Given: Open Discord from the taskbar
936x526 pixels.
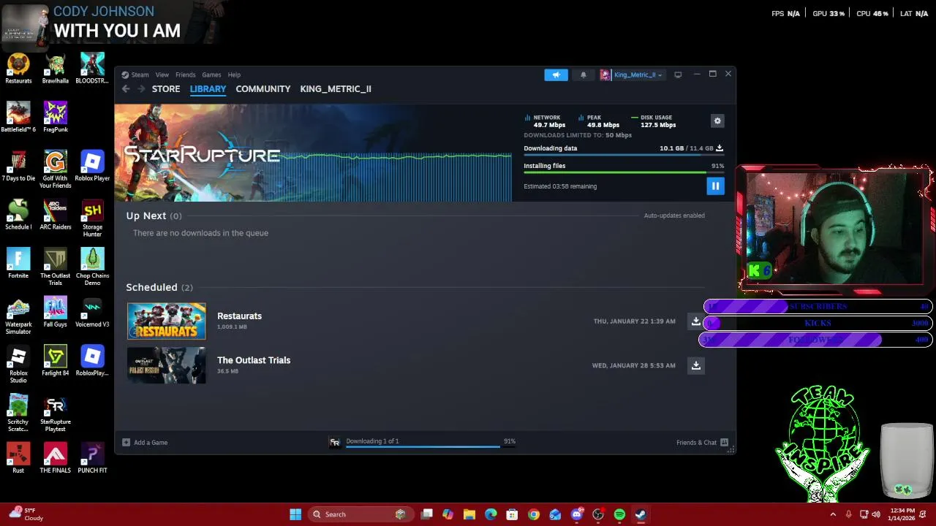Looking at the screenshot, I should coord(576,514).
